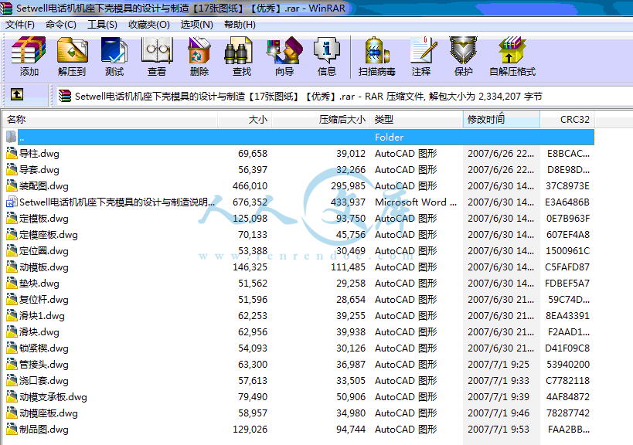Click the 删除 (Delete) toolbar icon
This screenshot has width=633, height=445.
(199, 50)
